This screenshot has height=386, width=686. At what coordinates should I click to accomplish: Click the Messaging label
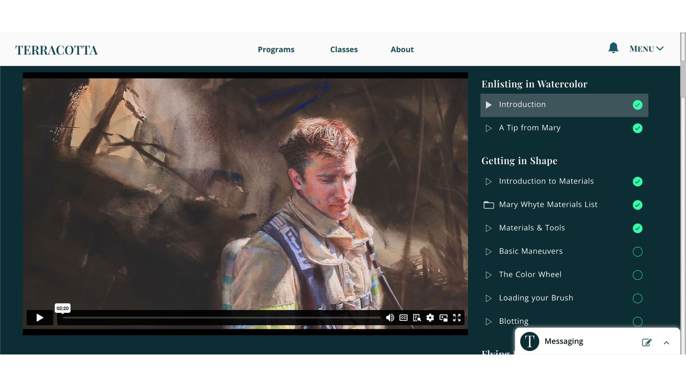pos(563,341)
